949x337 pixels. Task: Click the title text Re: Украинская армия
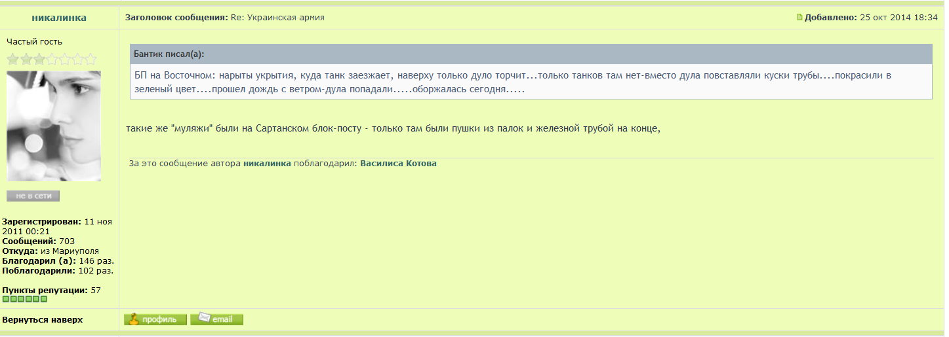(x=277, y=18)
